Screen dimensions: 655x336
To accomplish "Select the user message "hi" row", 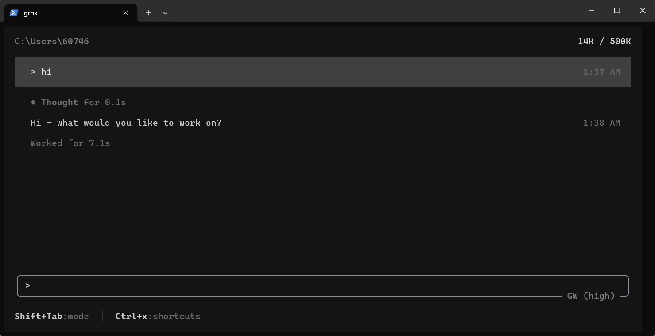I will 322,72.
